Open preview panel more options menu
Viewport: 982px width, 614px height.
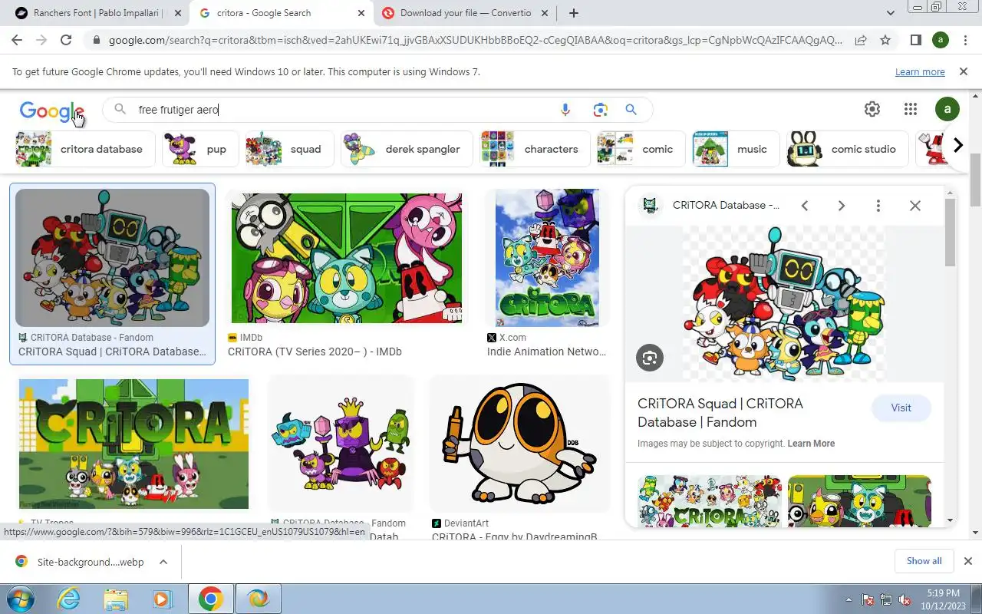click(878, 206)
